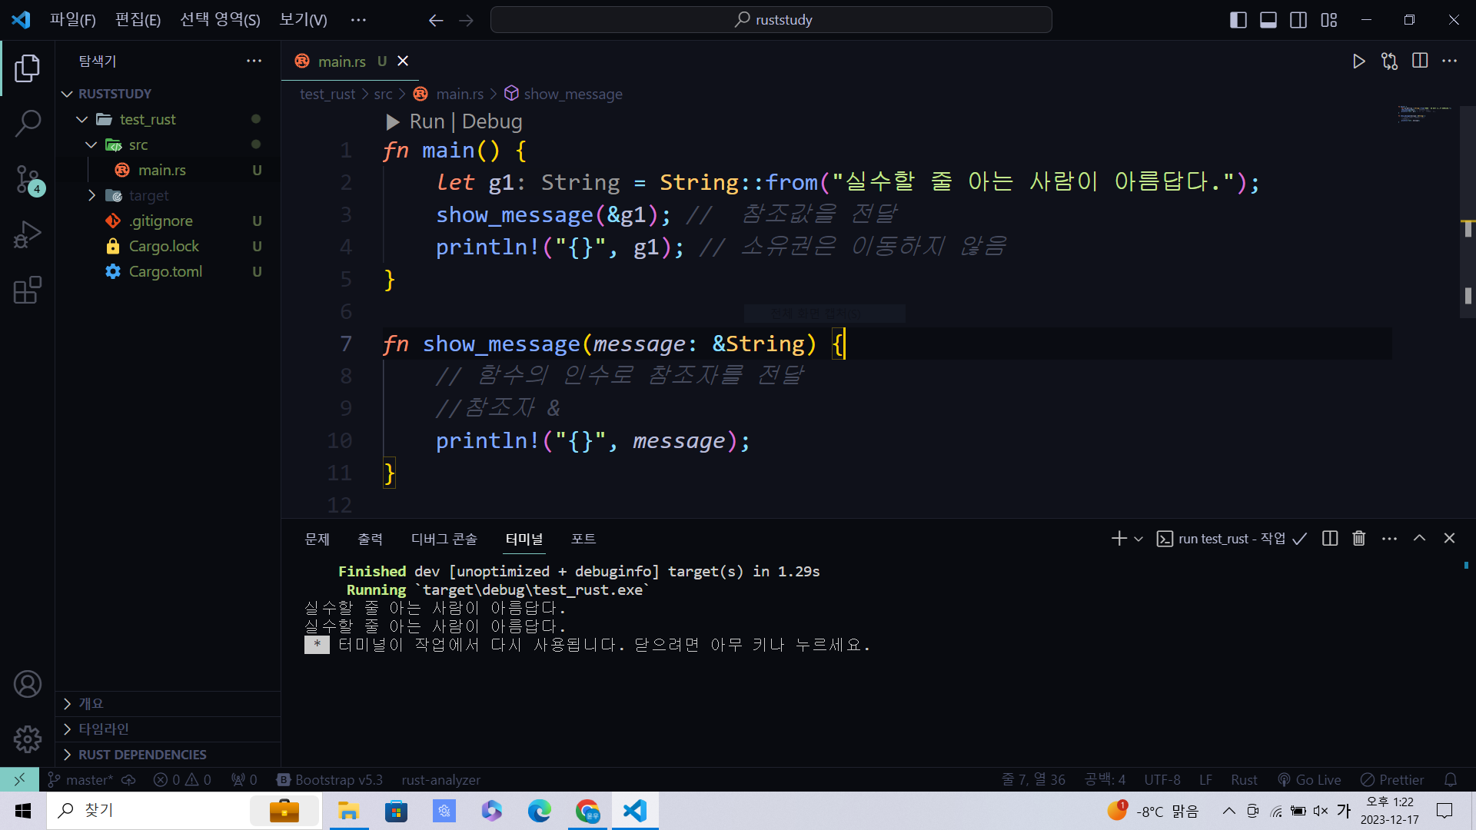Expand the target folder
This screenshot has width=1476, height=830.
pos(148,195)
